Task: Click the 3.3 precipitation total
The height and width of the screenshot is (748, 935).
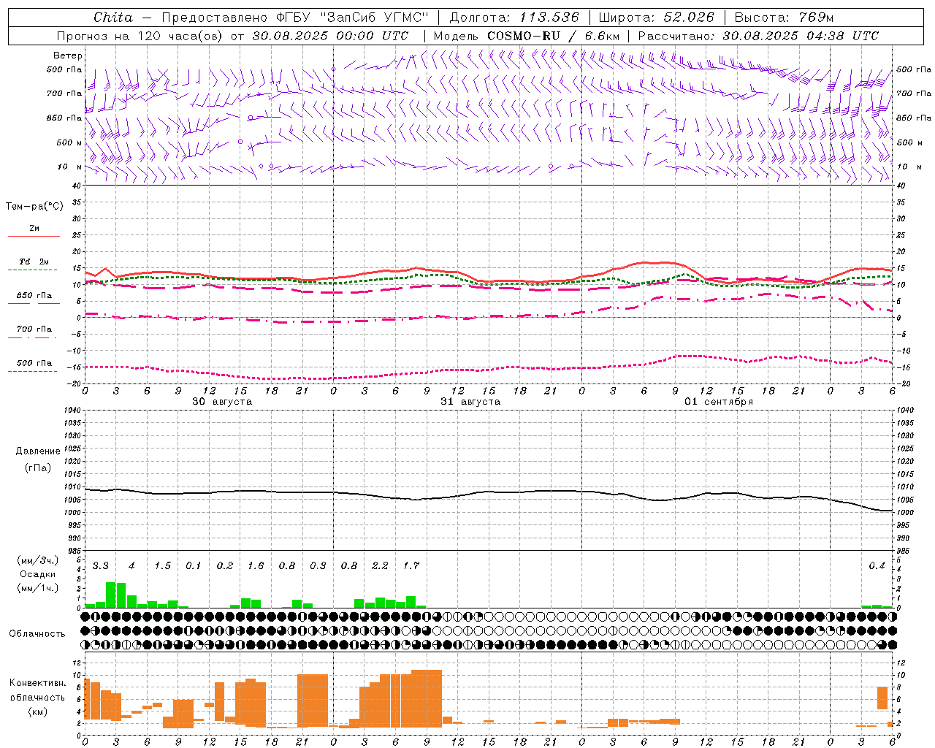Action: (x=100, y=566)
